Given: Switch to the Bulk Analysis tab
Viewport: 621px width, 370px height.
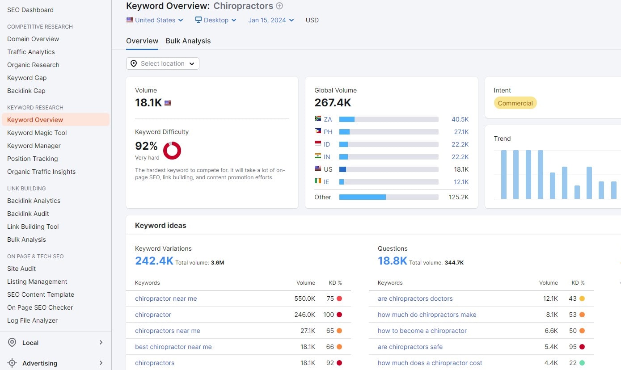Looking at the screenshot, I should tap(188, 41).
